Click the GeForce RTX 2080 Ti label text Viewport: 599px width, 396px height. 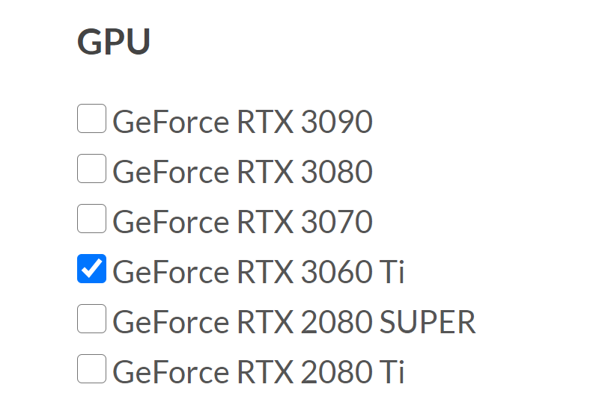point(258,372)
